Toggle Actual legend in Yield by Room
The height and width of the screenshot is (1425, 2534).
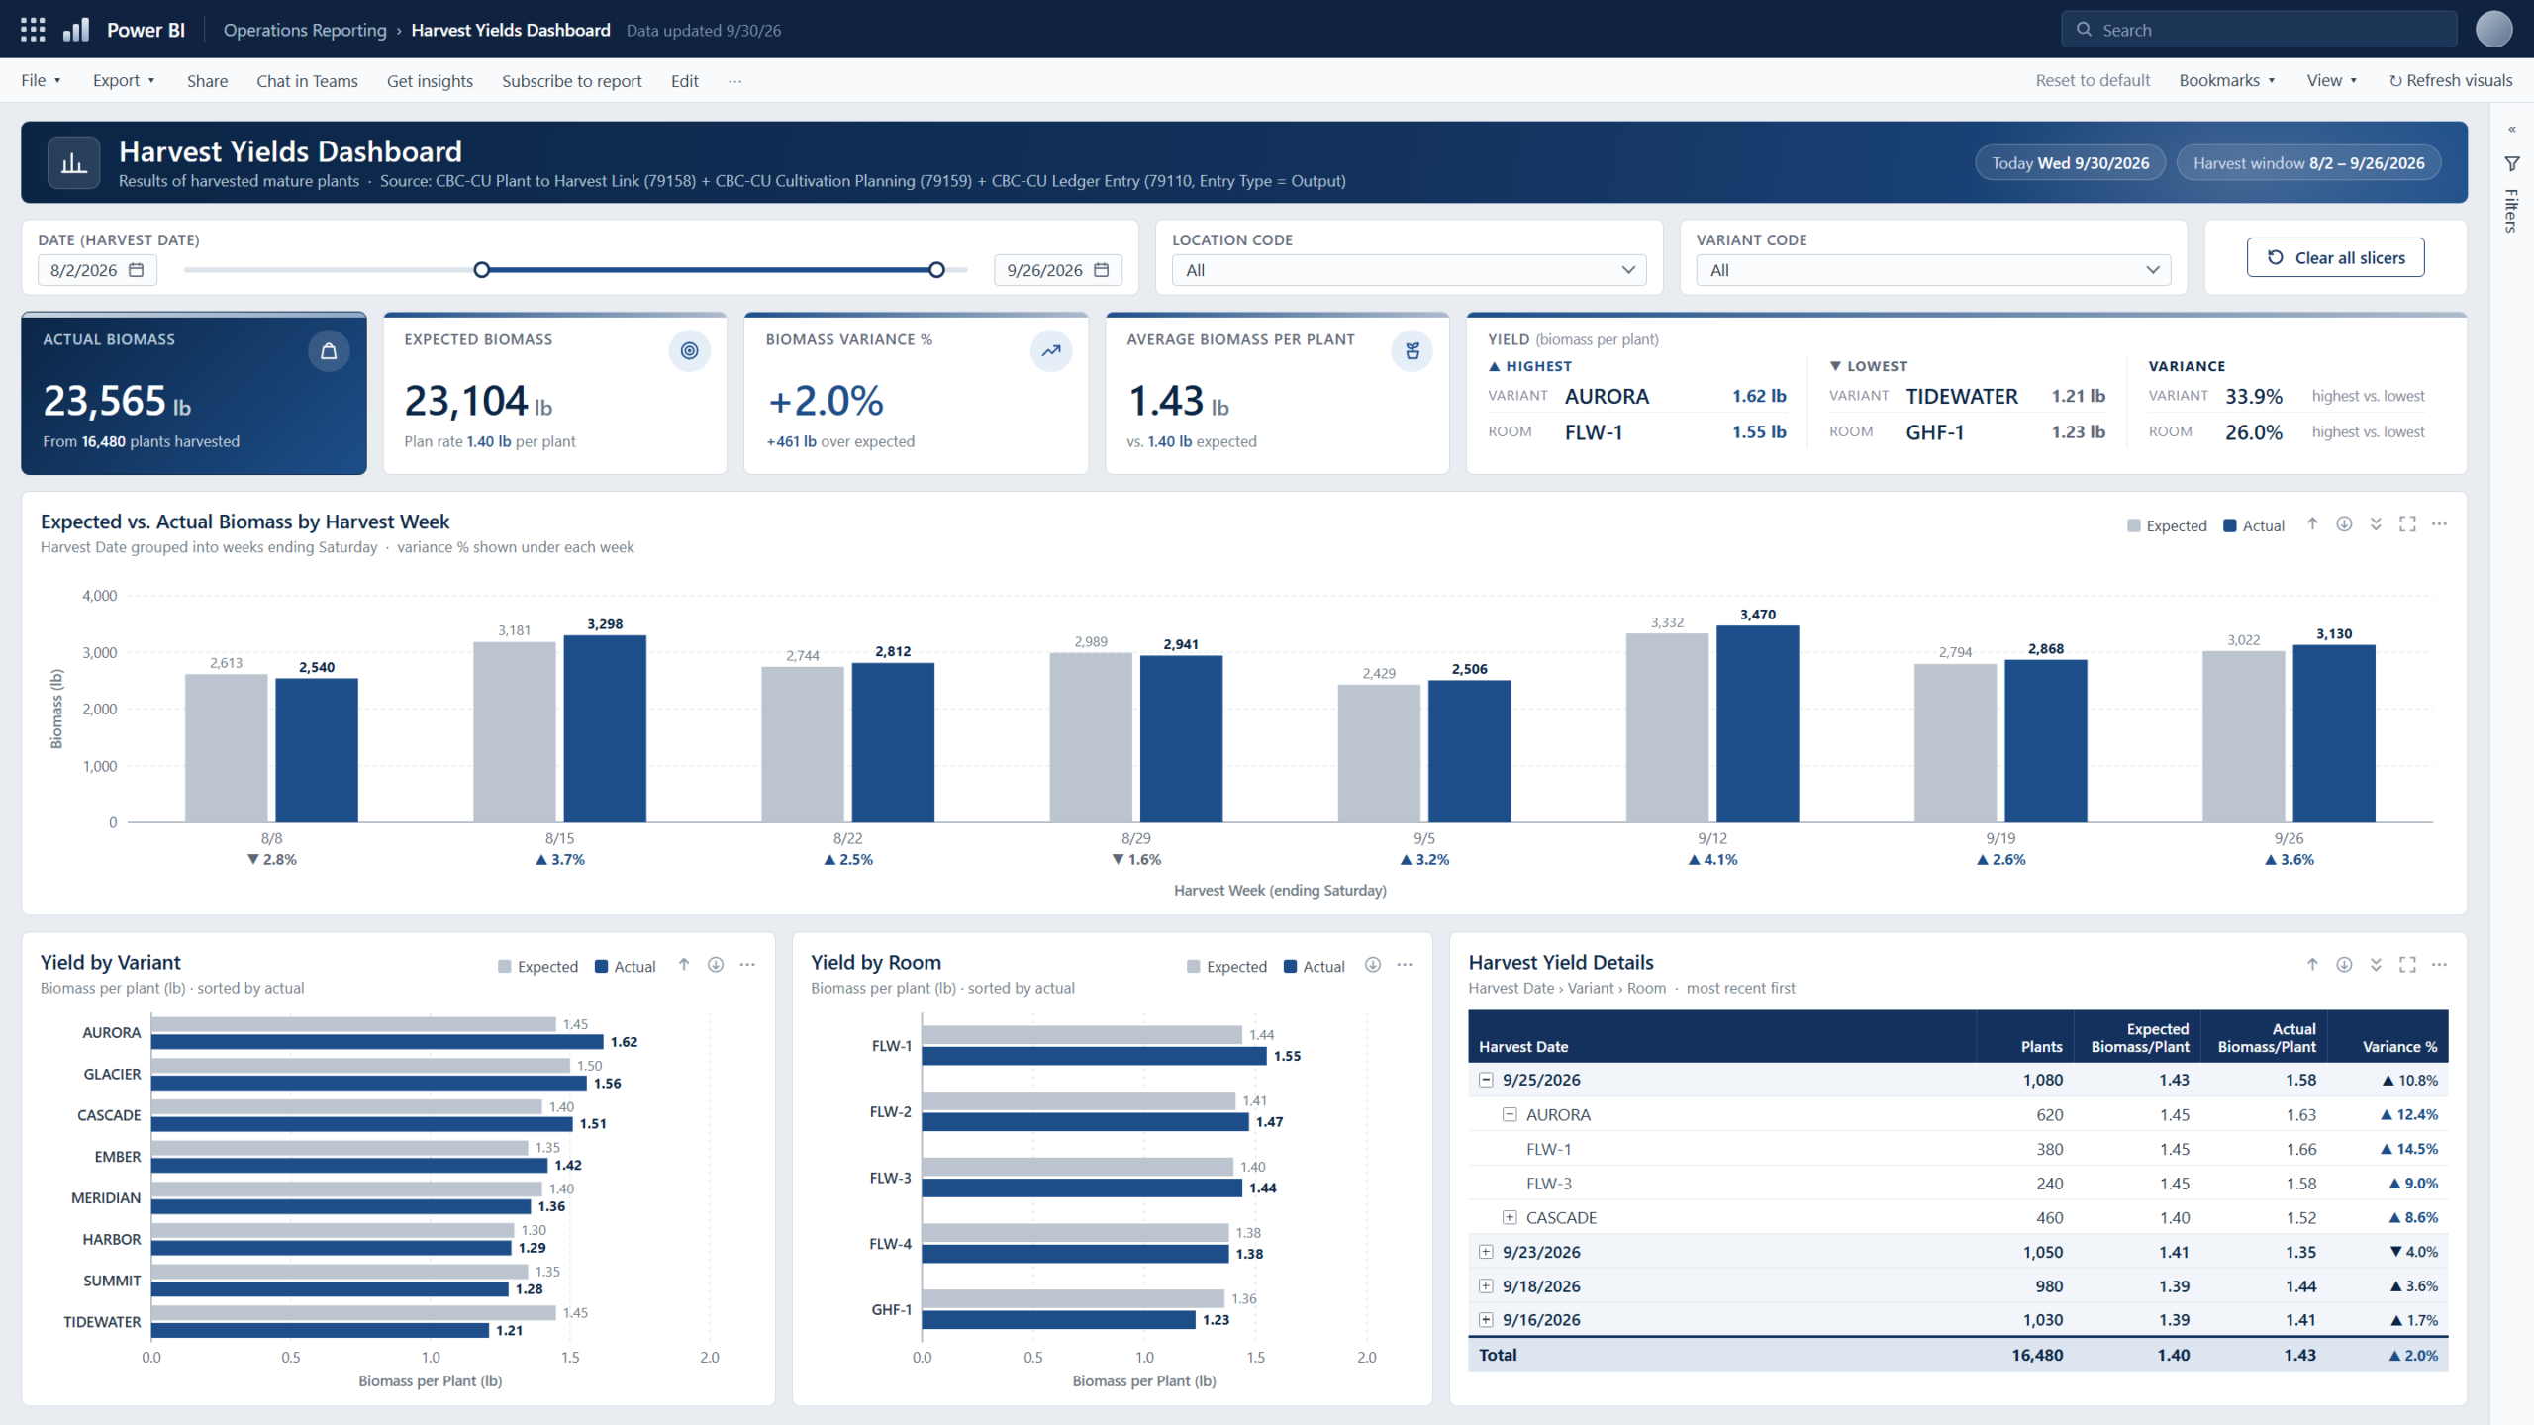coord(1315,967)
